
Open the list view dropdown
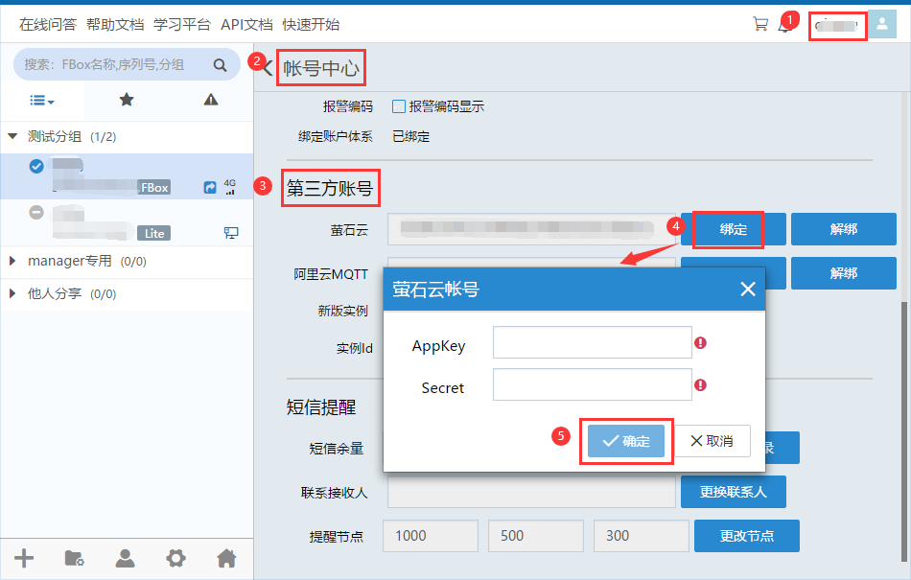(x=41, y=100)
